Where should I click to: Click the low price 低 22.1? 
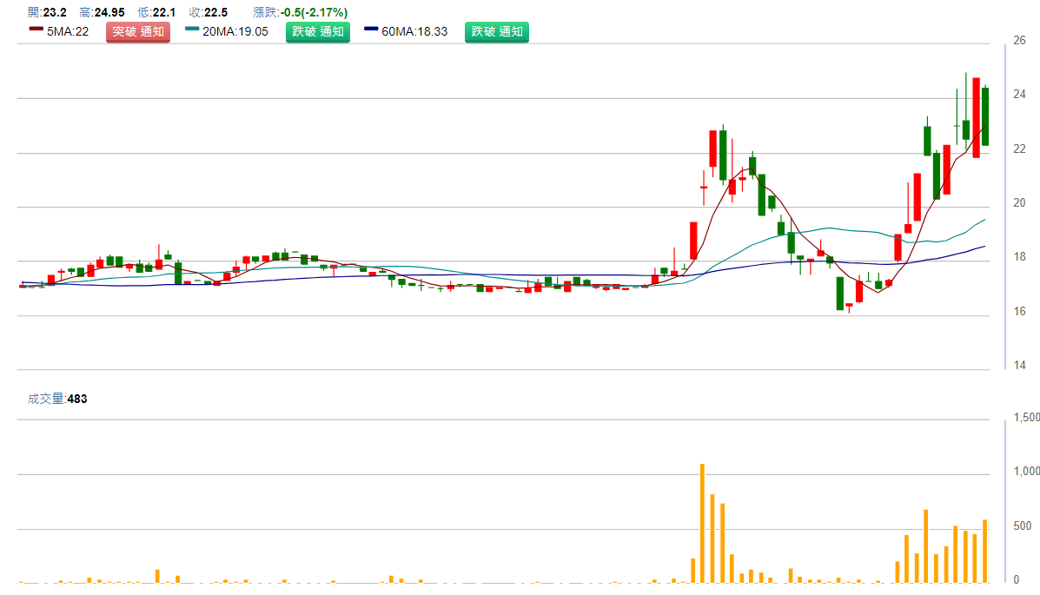156,12
